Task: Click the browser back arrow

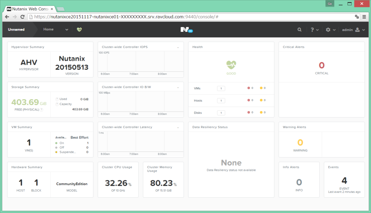Action: click(x=7, y=17)
